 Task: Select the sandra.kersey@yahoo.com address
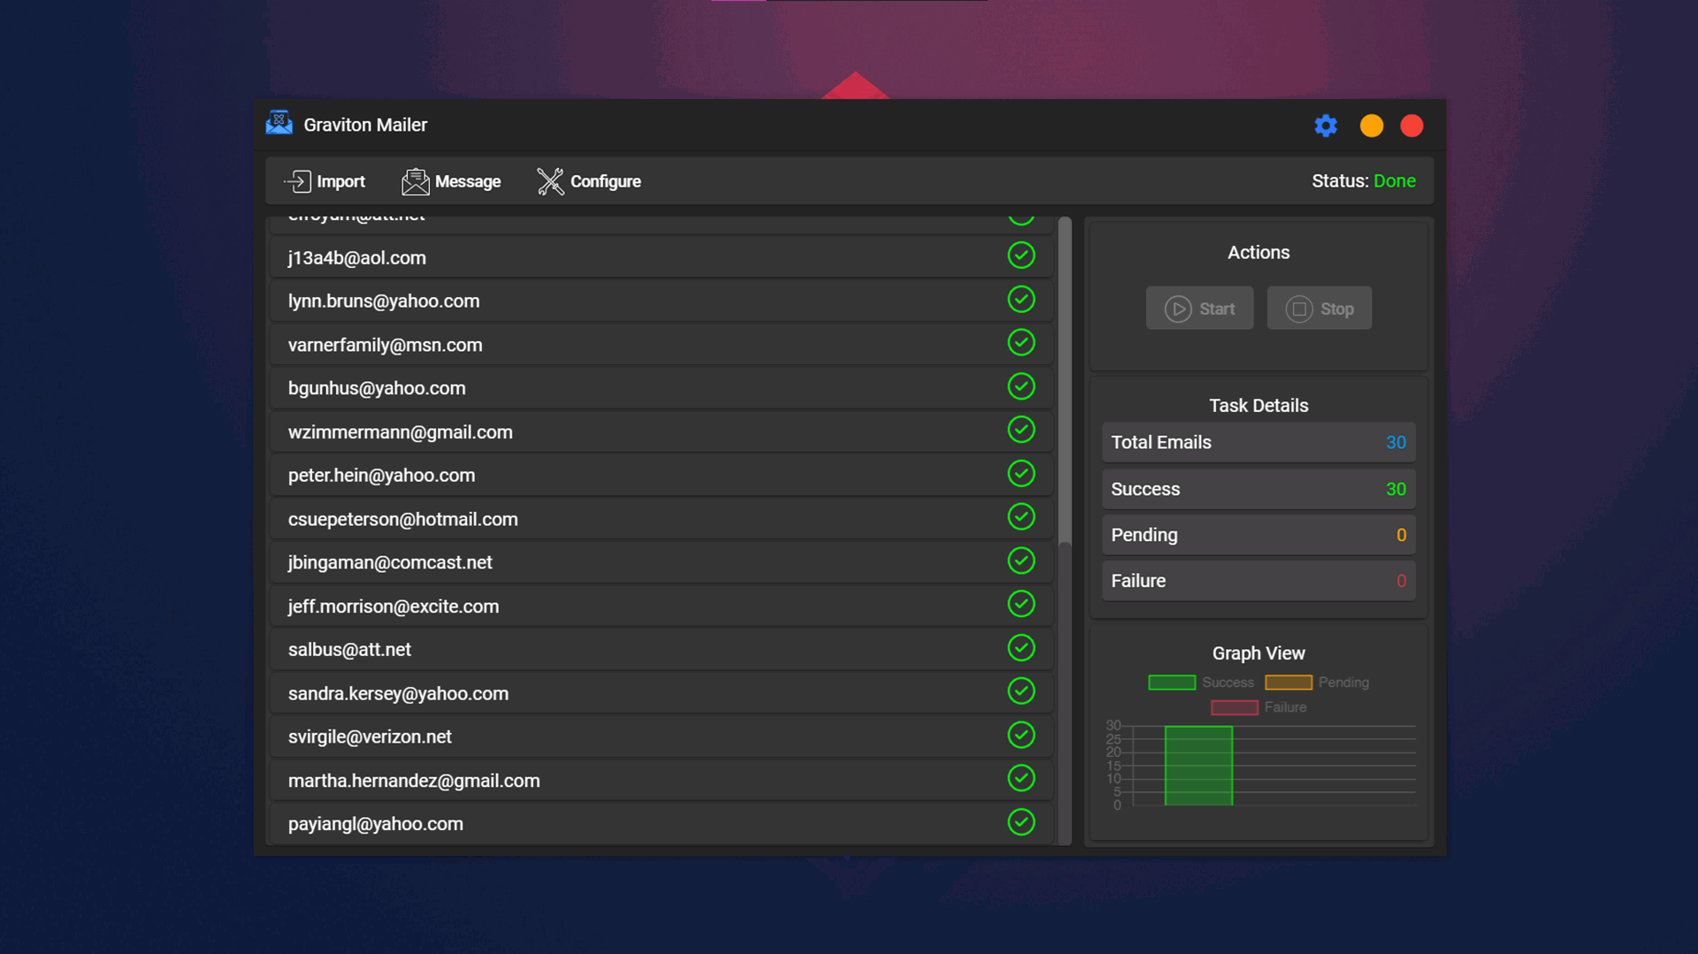399,693
